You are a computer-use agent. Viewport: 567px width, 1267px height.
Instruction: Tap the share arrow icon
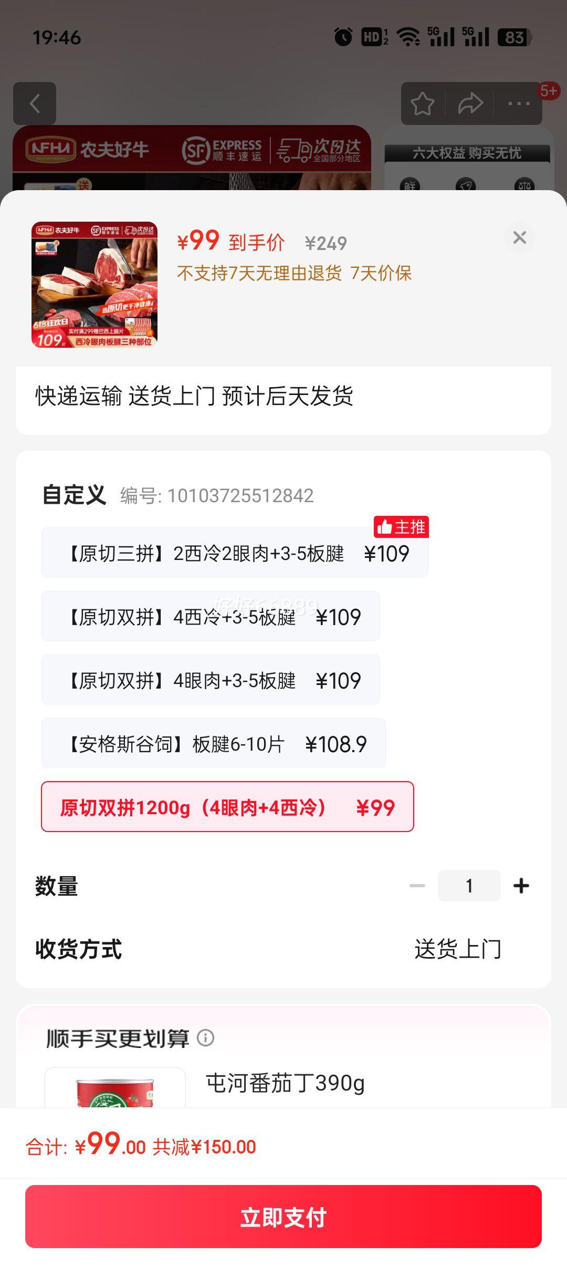(x=470, y=103)
